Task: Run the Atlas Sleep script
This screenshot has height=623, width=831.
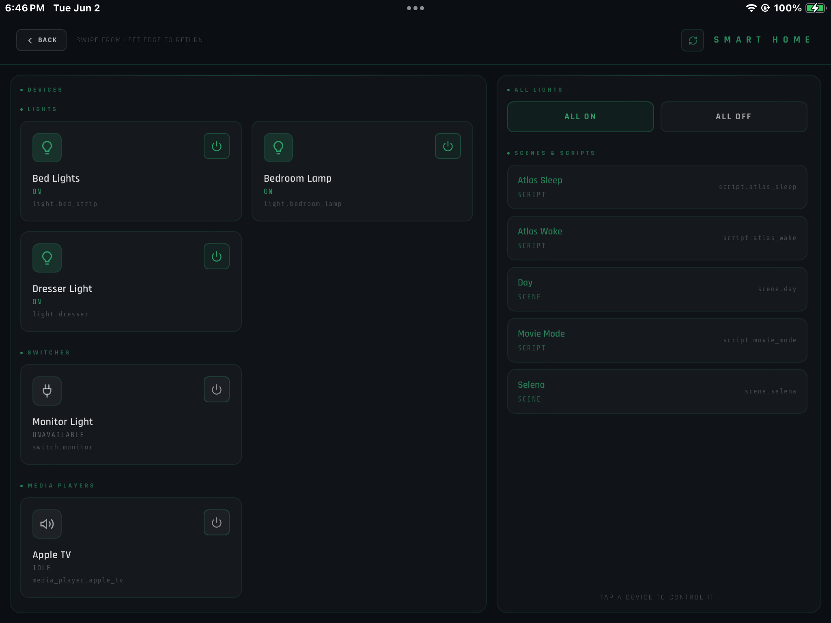Action: tap(657, 187)
